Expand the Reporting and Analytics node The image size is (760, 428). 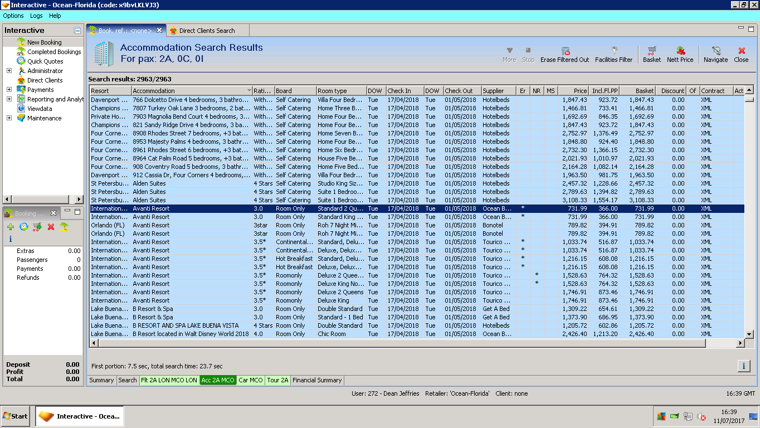point(9,99)
